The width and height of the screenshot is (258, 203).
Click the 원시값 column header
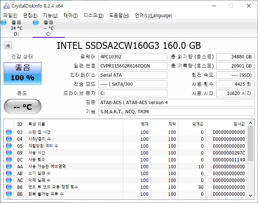coord(226,124)
